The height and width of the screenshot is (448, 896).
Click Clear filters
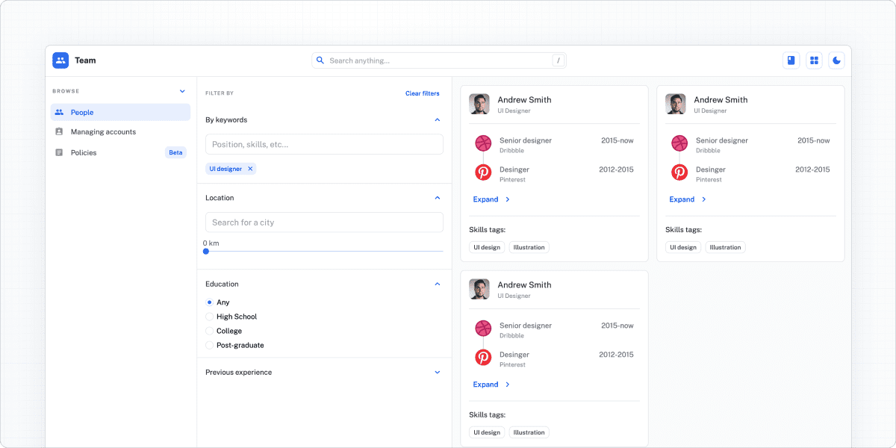(422, 93)
